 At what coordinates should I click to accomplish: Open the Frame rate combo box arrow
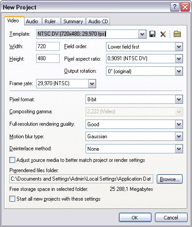(x=92, y=83)
